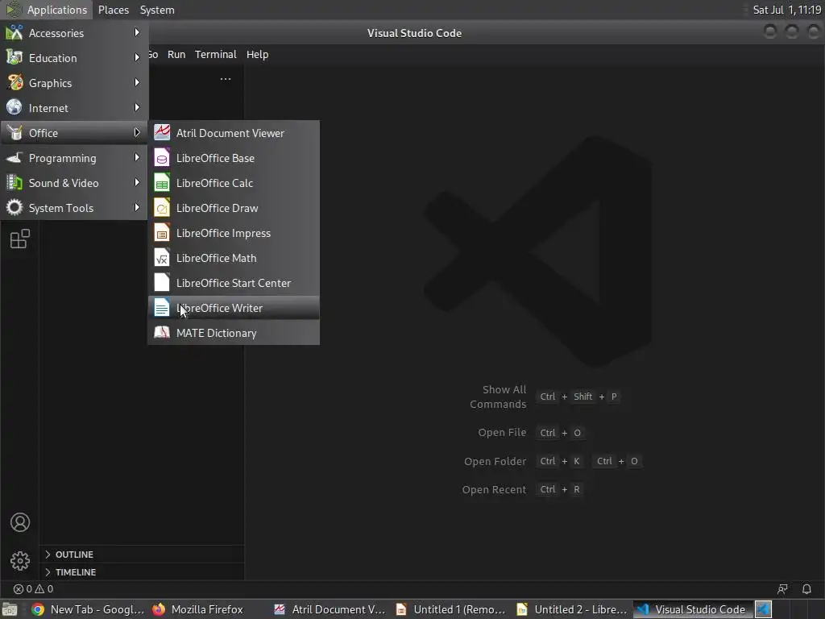Open the Places menu

114,10
